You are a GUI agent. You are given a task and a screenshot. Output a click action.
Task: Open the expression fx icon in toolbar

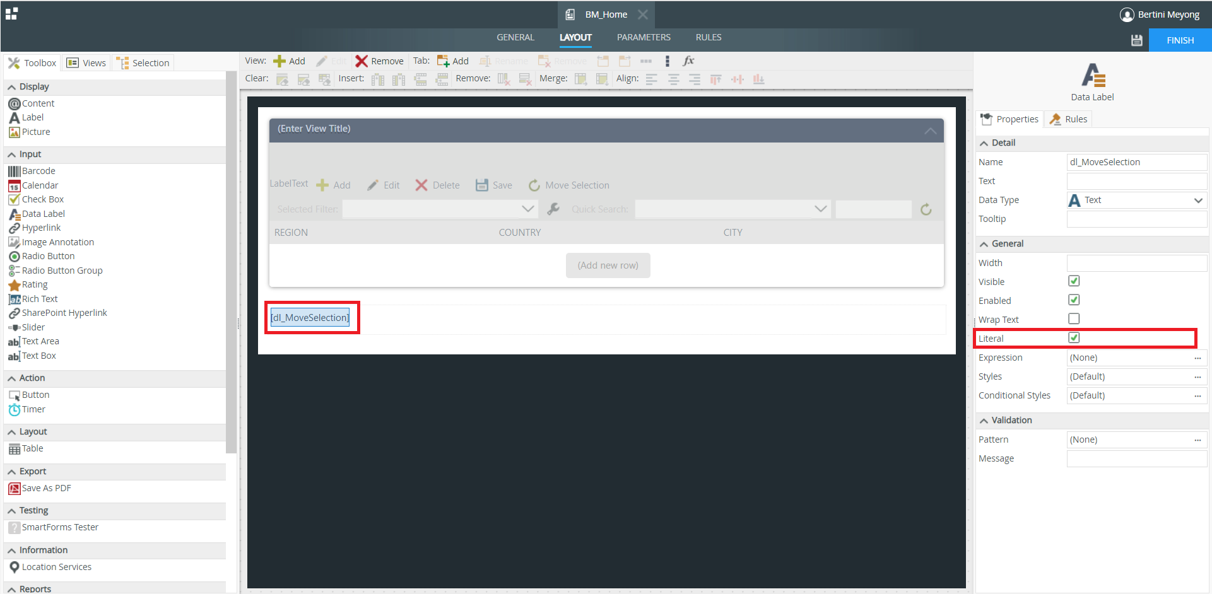click(688, 61)
